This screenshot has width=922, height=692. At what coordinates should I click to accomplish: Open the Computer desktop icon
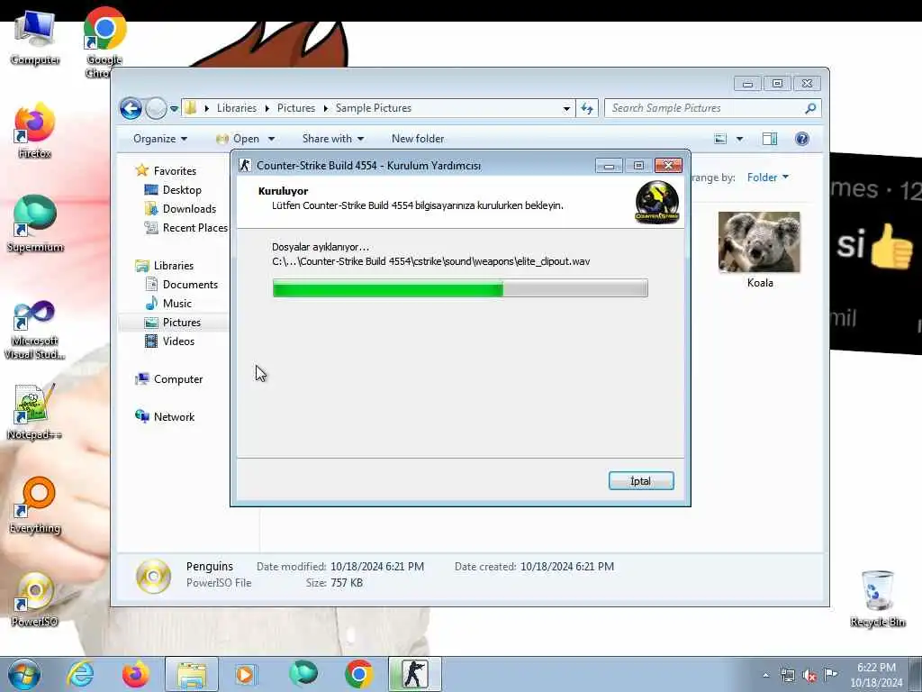35,35
